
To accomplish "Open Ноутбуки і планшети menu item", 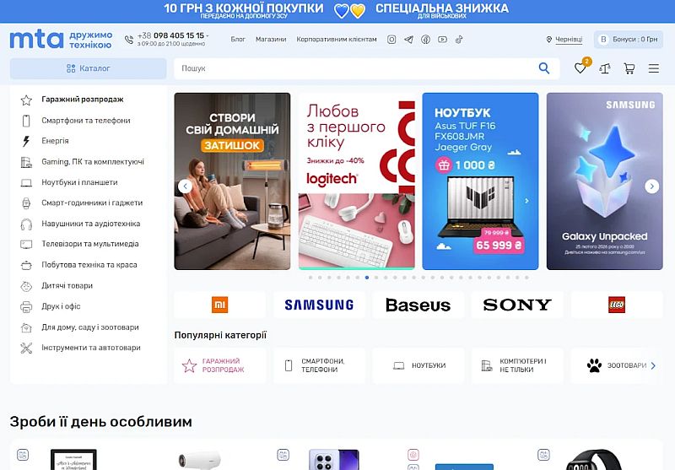I will 79,182.
